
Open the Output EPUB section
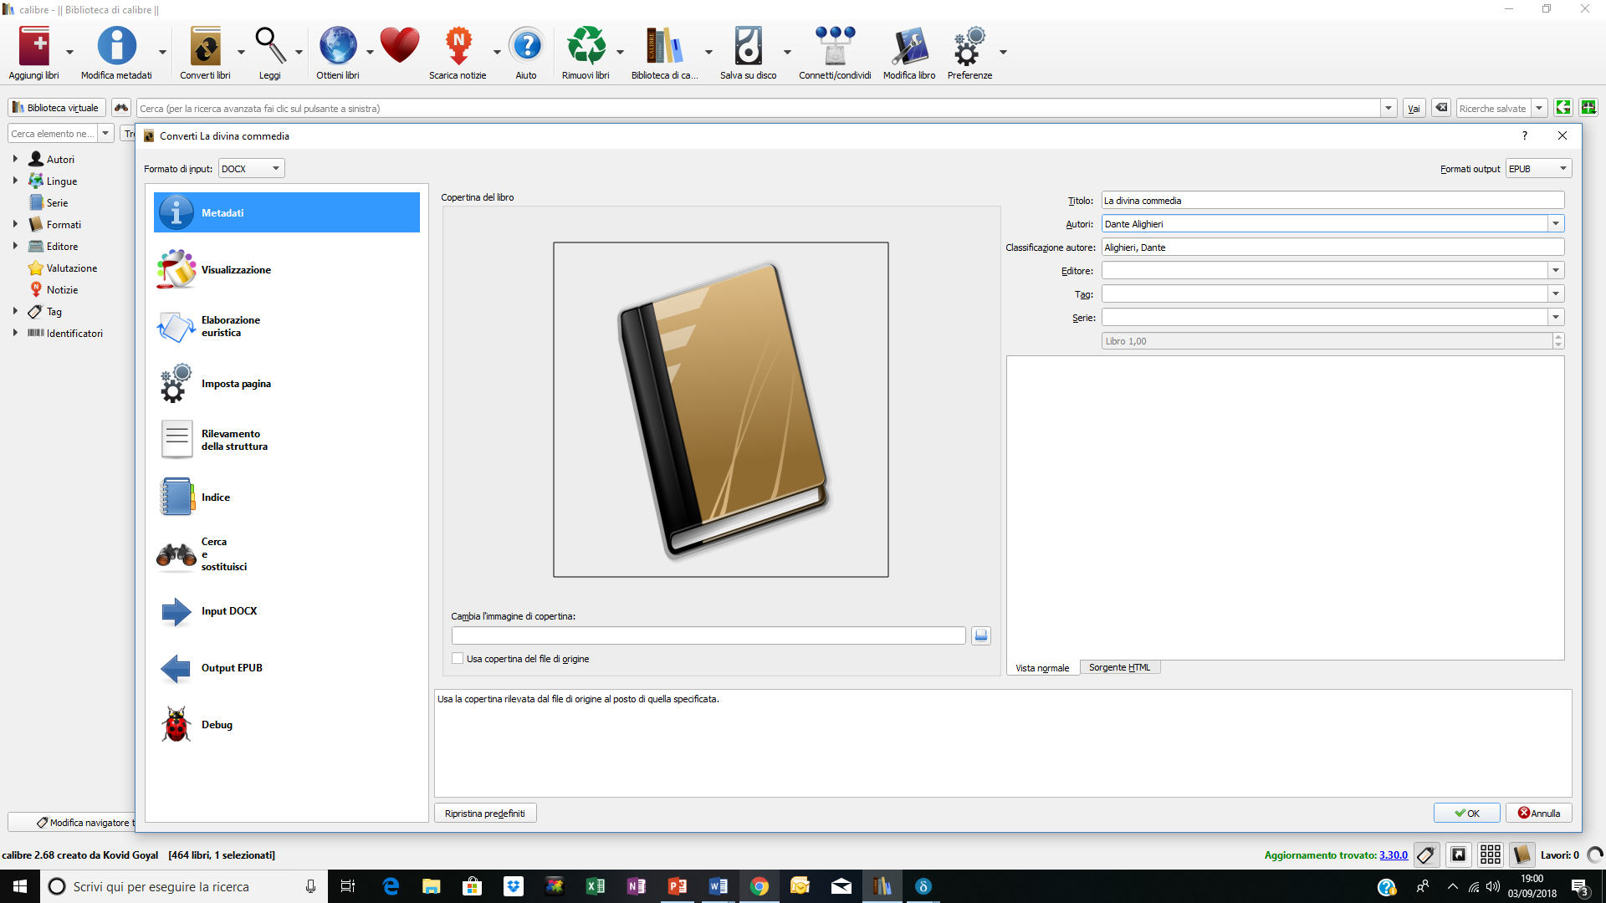pos(287,668)
